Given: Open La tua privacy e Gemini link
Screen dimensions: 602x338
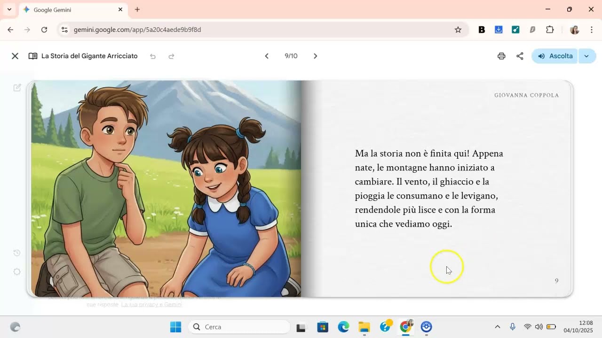Looking at the screenshot, I should [x=151, y=305].
